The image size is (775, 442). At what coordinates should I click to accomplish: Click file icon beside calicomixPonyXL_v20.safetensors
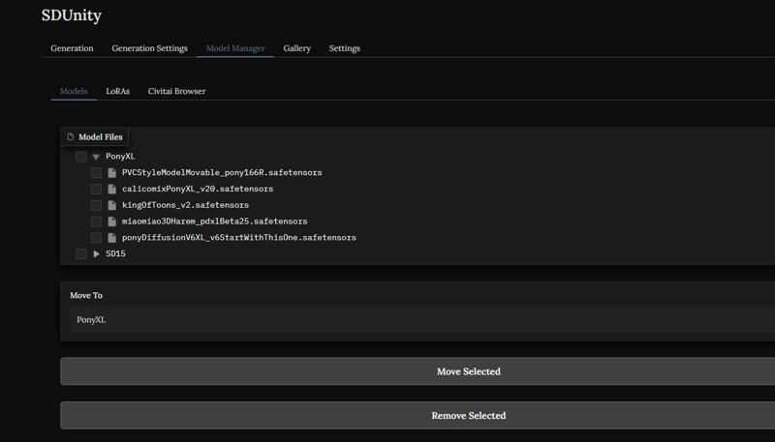(112, 189)
